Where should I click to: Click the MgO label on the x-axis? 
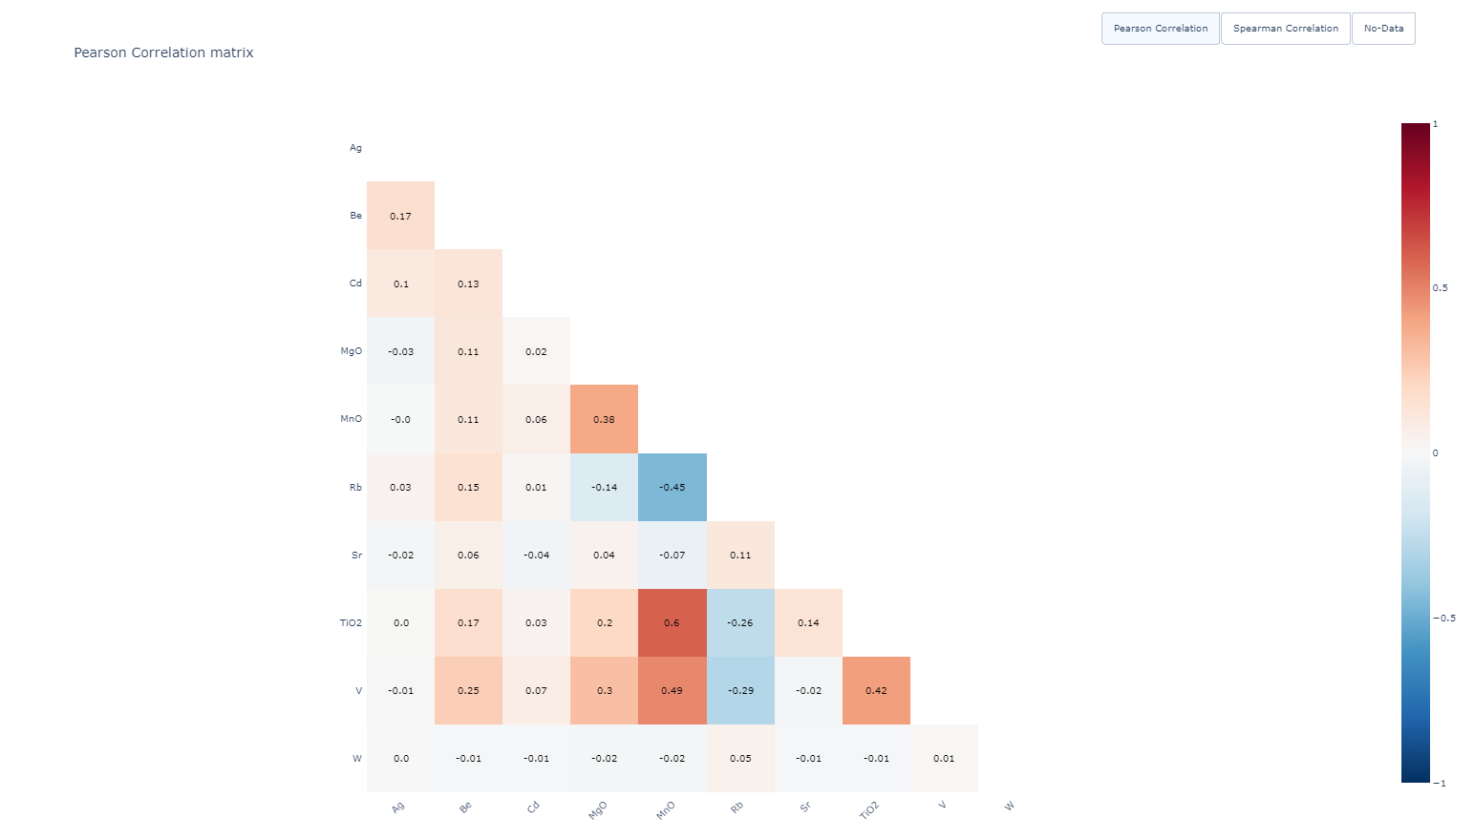(x=598, y=809)
